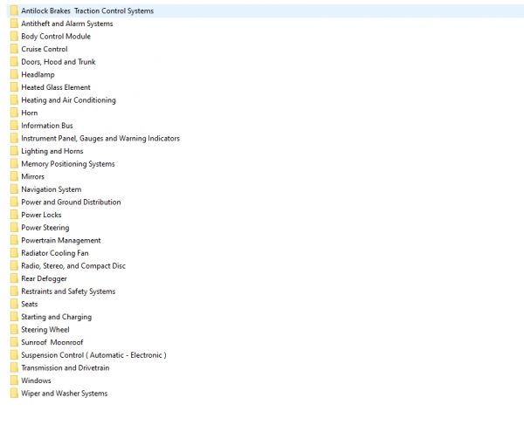Click the Rear Defogger folder icon
This screenshot has width=524, height=425.
coord(14,278)
